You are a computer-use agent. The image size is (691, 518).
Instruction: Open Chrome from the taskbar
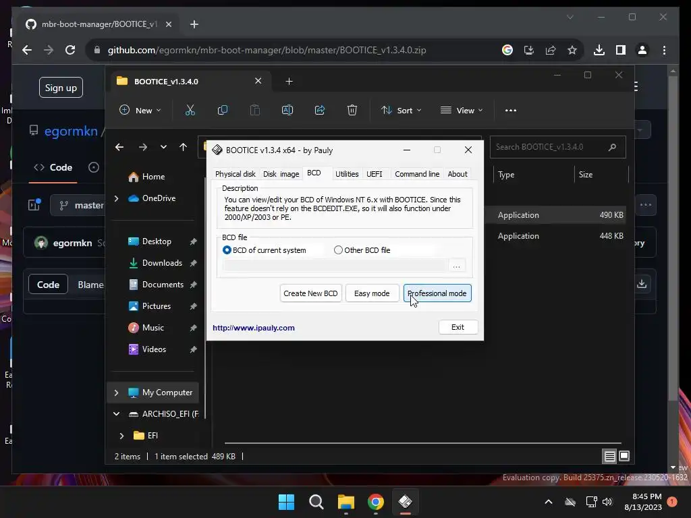point(376,502)
